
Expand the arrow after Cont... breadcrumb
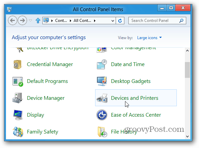(71, 21)
